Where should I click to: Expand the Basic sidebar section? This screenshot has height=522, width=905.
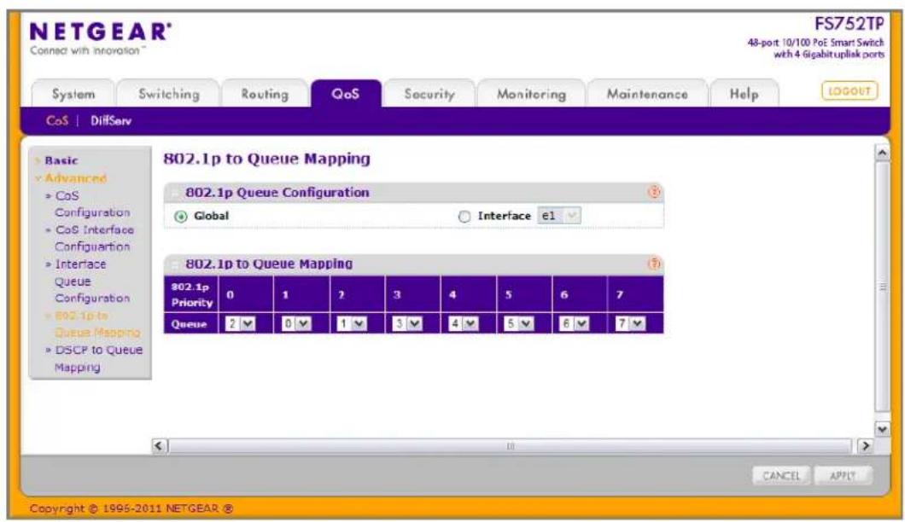tap(61, 160)
